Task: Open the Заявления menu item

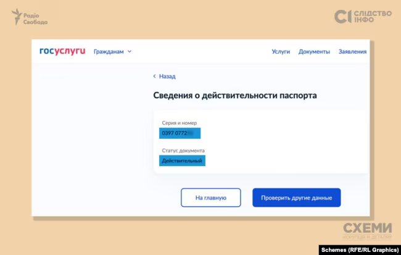Action: tap(352, 51)
